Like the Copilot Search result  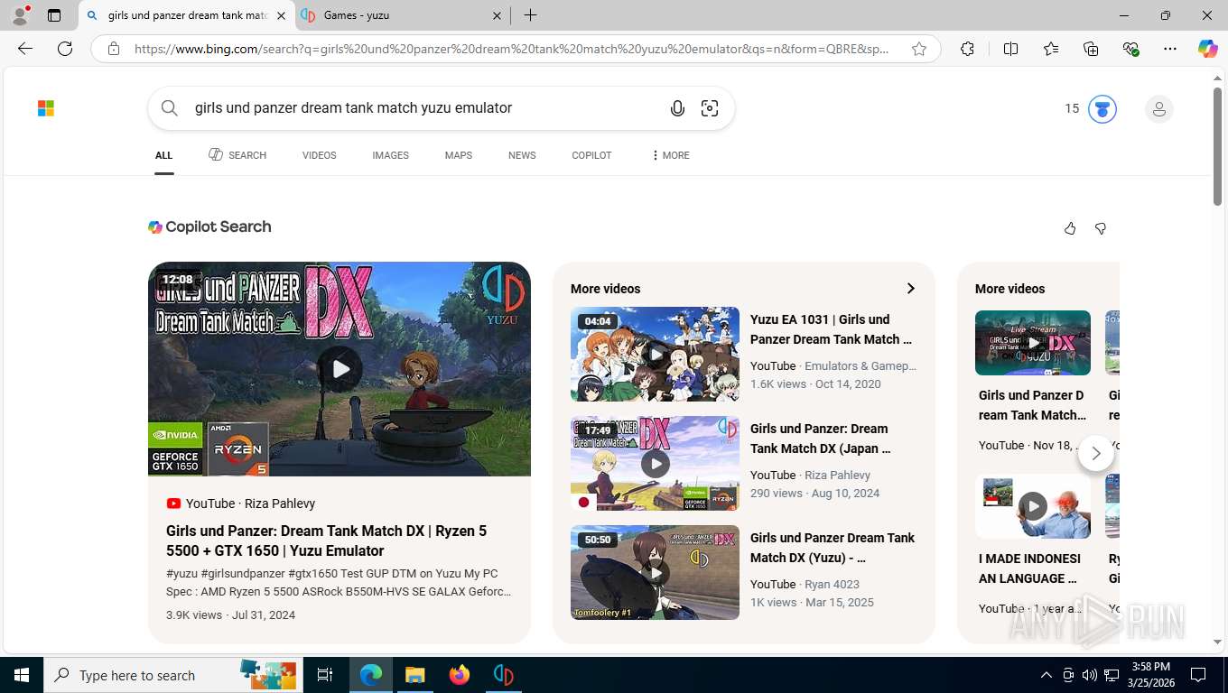click(1070, 228)
